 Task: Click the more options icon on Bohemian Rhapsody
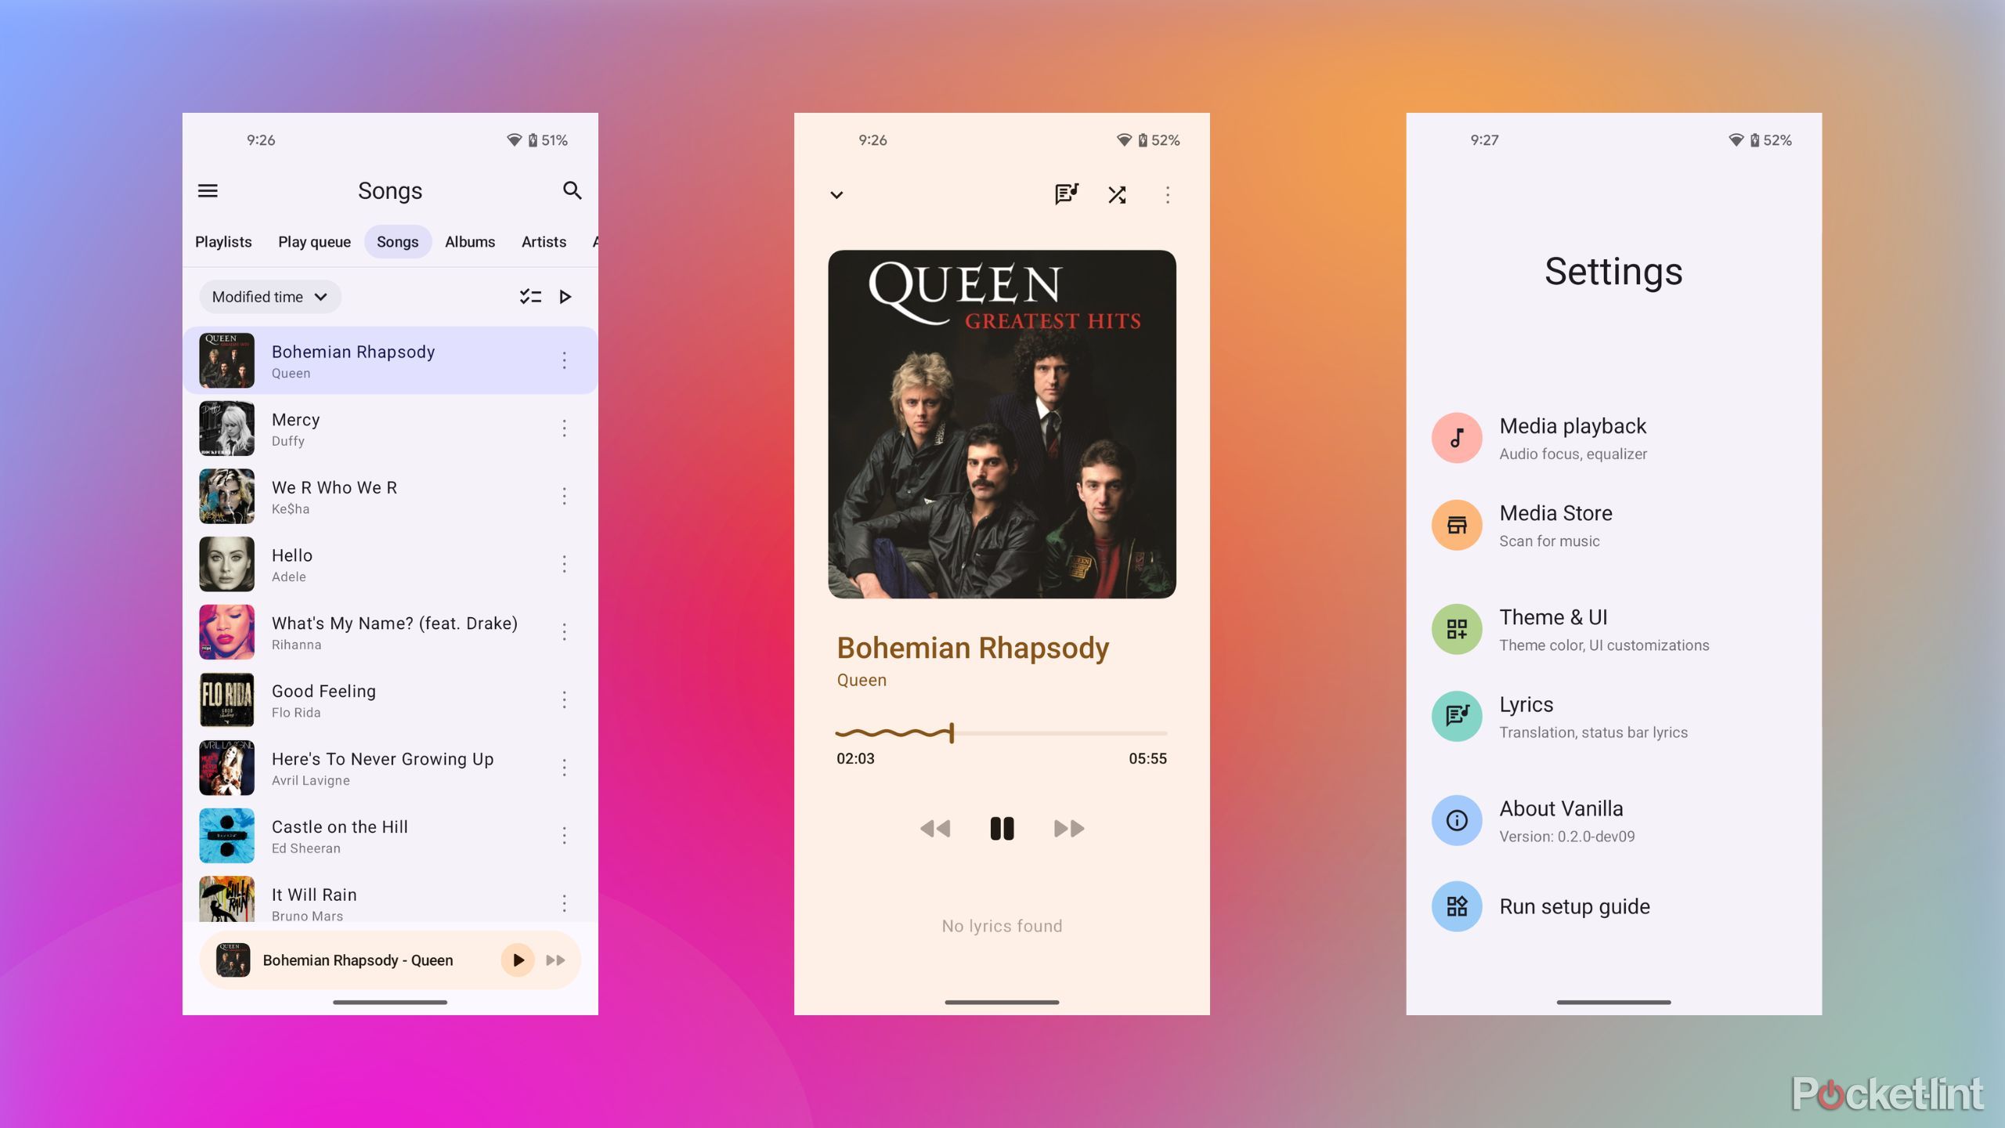coord(563,360)
